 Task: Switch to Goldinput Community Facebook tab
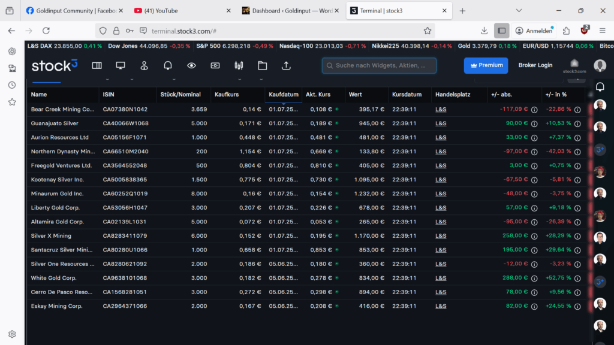click(x=74, y=11)
